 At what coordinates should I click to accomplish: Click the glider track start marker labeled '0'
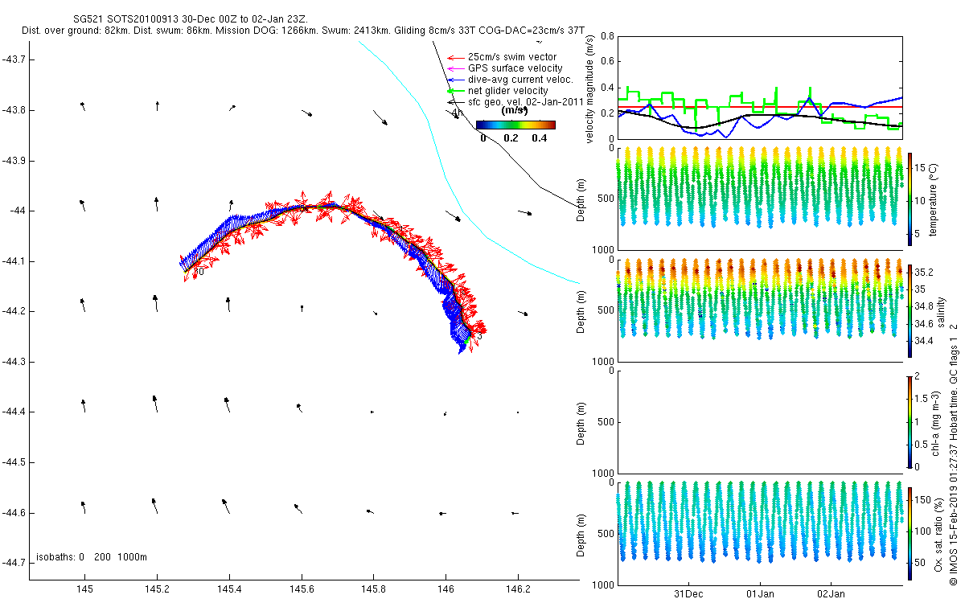pos(200,272)
